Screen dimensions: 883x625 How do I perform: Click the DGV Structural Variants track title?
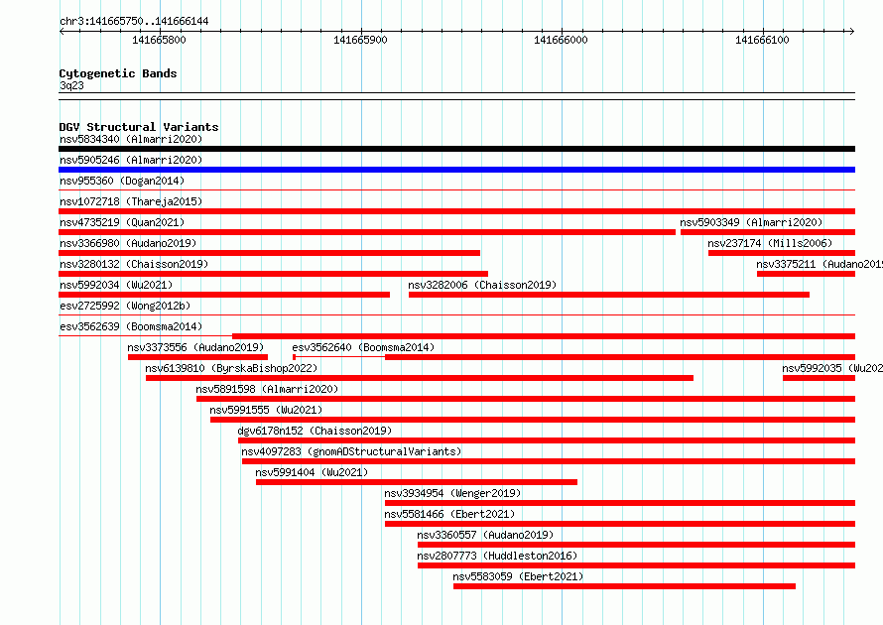click(x=139, y=127)
